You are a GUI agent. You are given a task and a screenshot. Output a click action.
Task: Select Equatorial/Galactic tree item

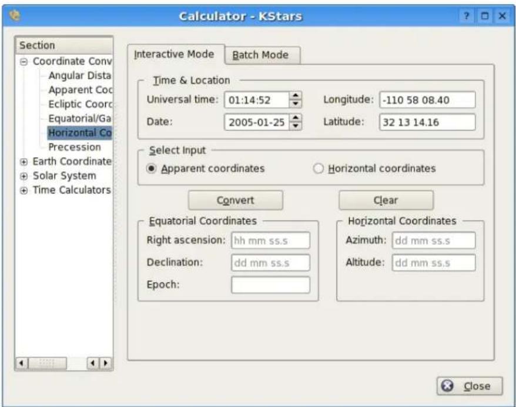pos(80,119)
